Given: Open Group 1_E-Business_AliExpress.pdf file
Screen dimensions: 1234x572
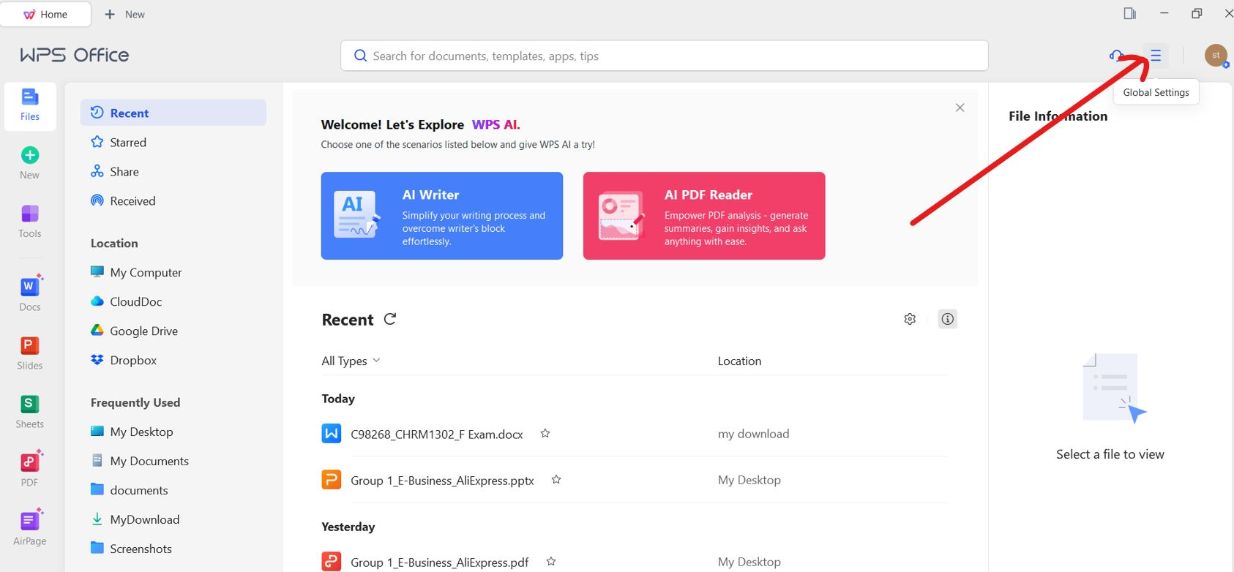Looking at the screenshot, I should 440,562.
